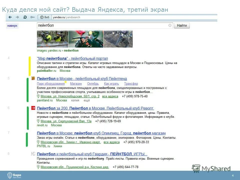Click the наверх link

tap(12, 25)
